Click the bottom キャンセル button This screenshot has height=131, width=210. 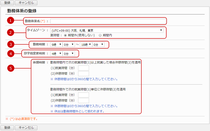pyautogui.click(x=26, y=128)
